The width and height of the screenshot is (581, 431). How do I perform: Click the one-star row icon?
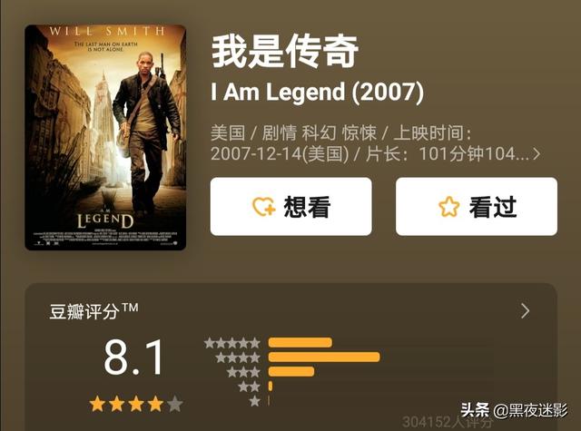(x=254, y=401)
